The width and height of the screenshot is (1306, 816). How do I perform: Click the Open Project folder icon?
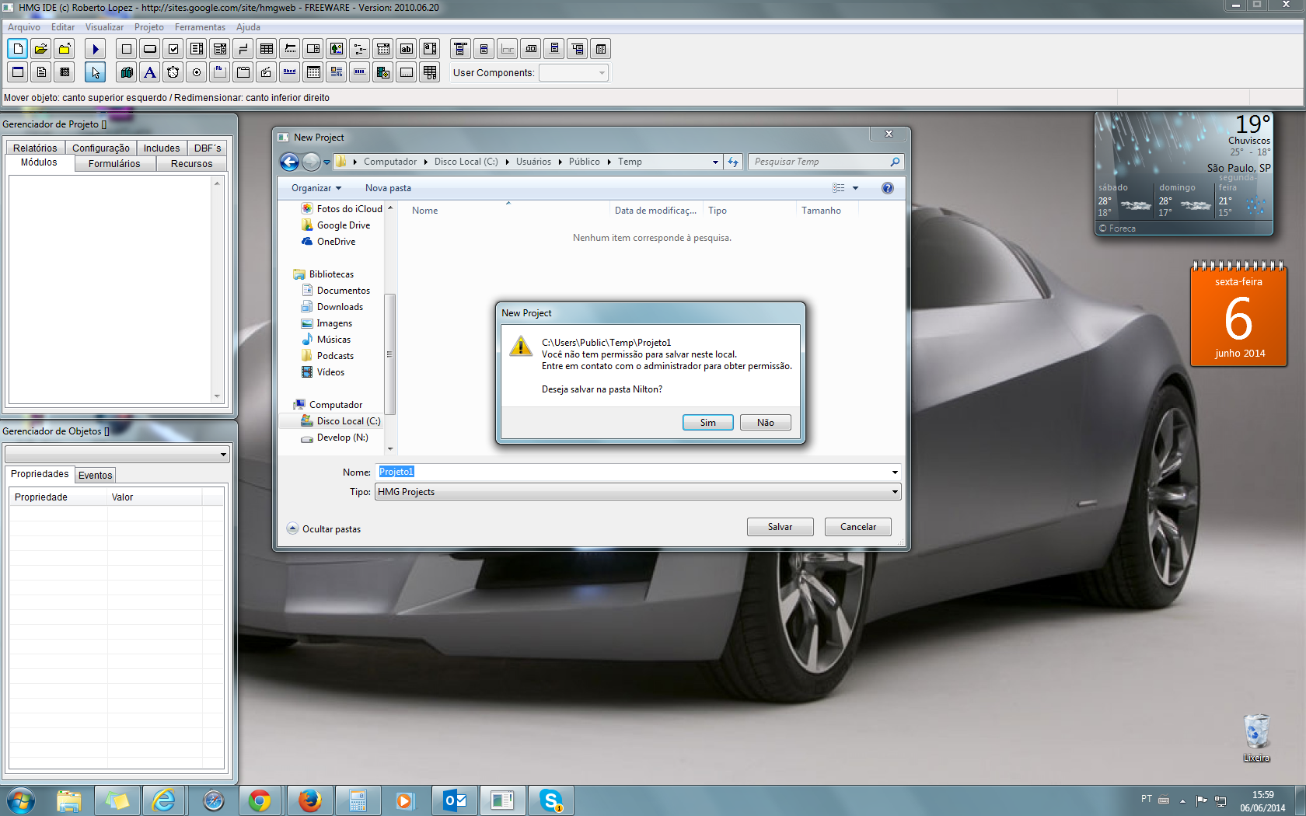click(41, 49)
